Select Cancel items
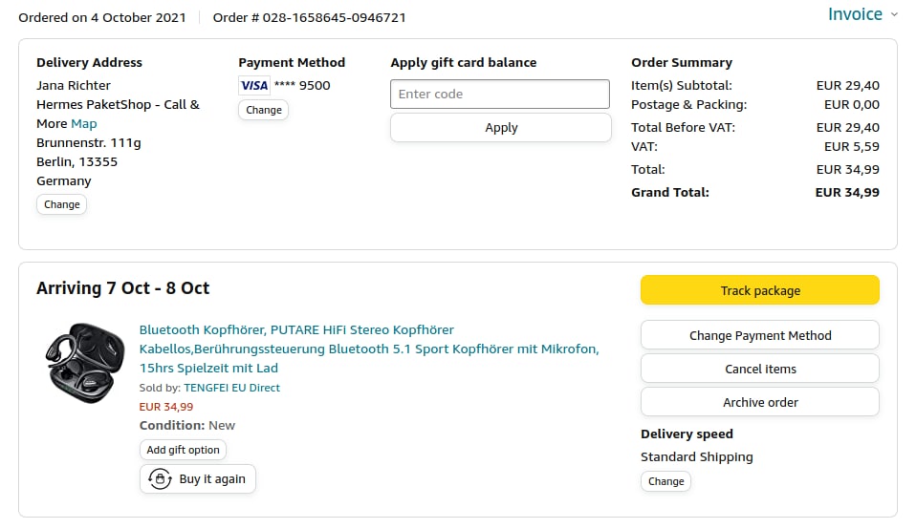The image size is (916, 529). click(760, 369)
